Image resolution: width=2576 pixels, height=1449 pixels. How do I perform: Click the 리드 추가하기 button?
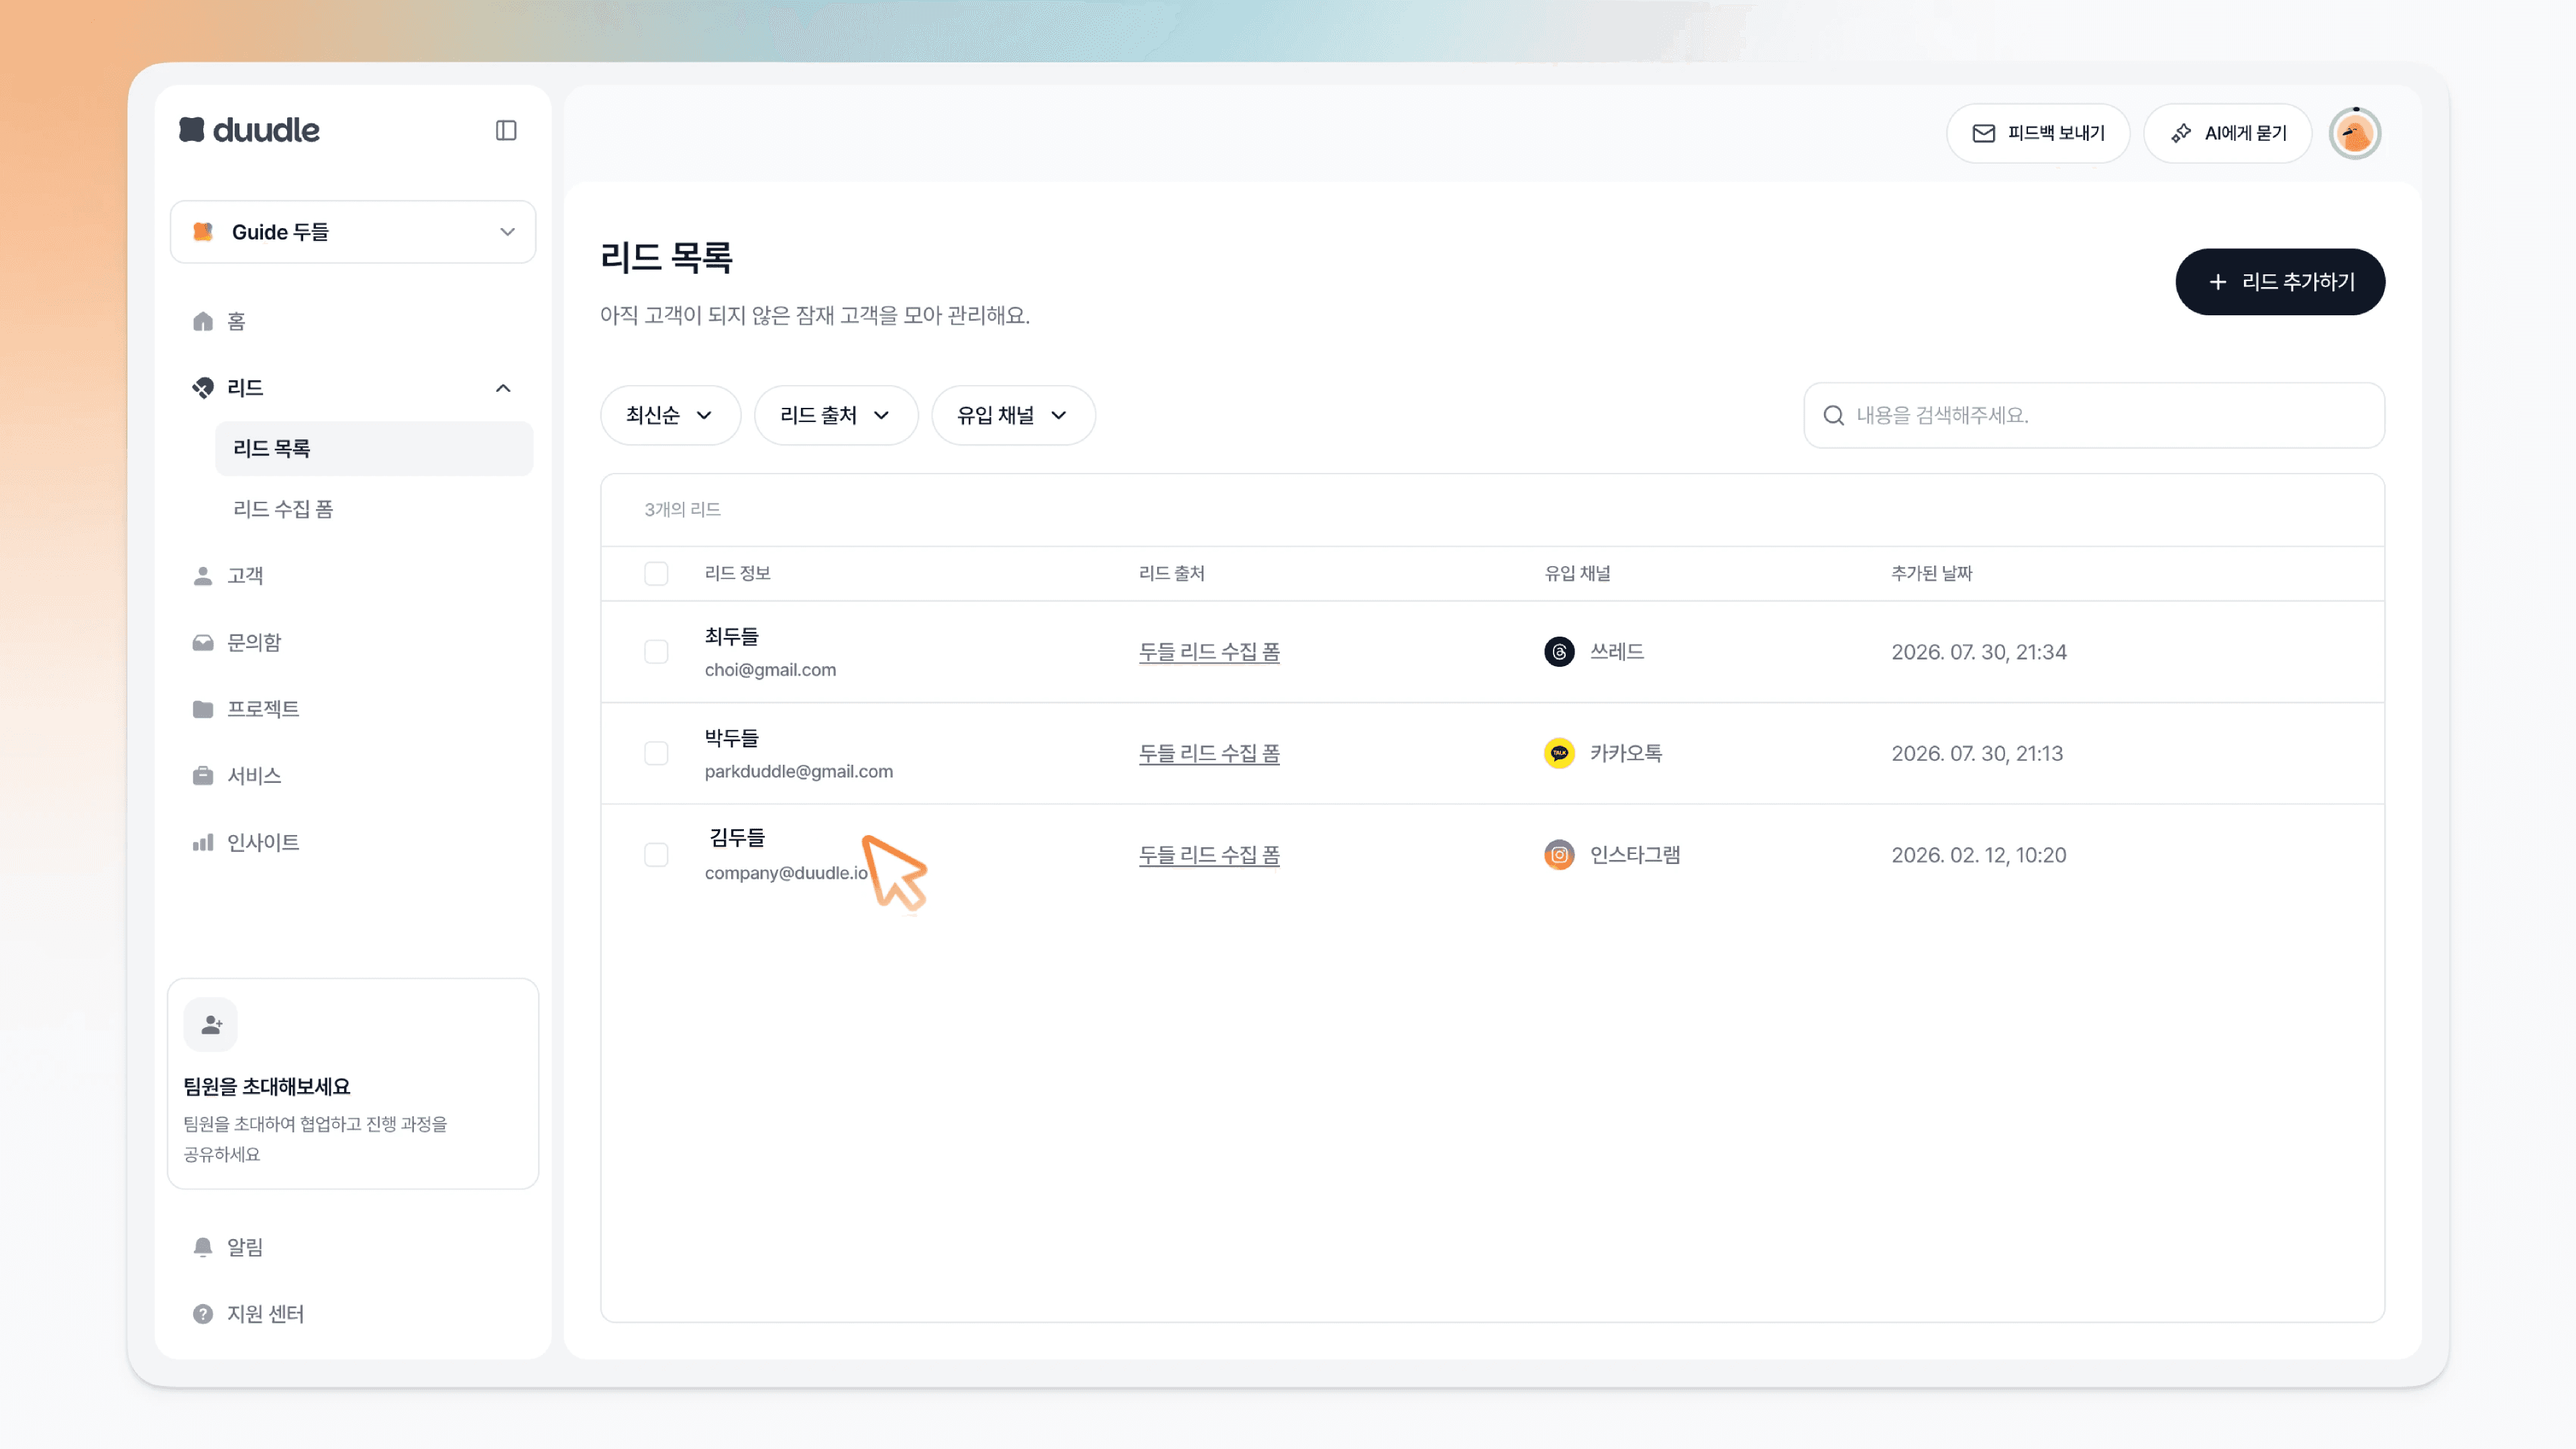tap(2280, 282)
